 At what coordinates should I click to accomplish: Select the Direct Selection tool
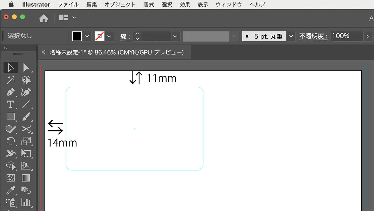tap(26, 67)
